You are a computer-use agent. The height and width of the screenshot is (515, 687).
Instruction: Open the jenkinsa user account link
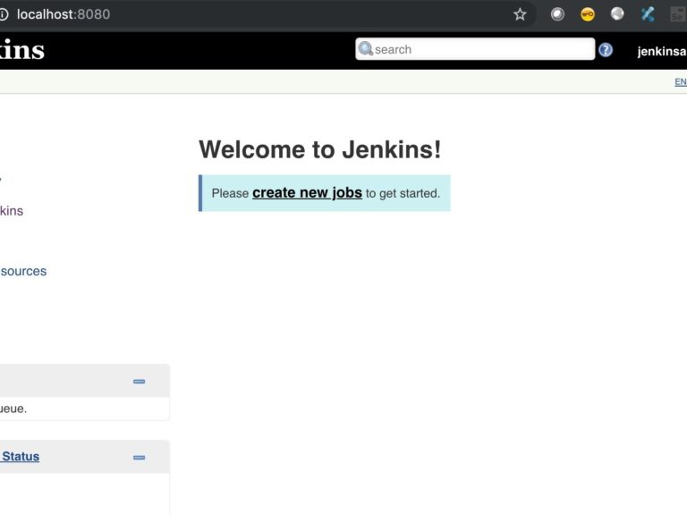661,52
